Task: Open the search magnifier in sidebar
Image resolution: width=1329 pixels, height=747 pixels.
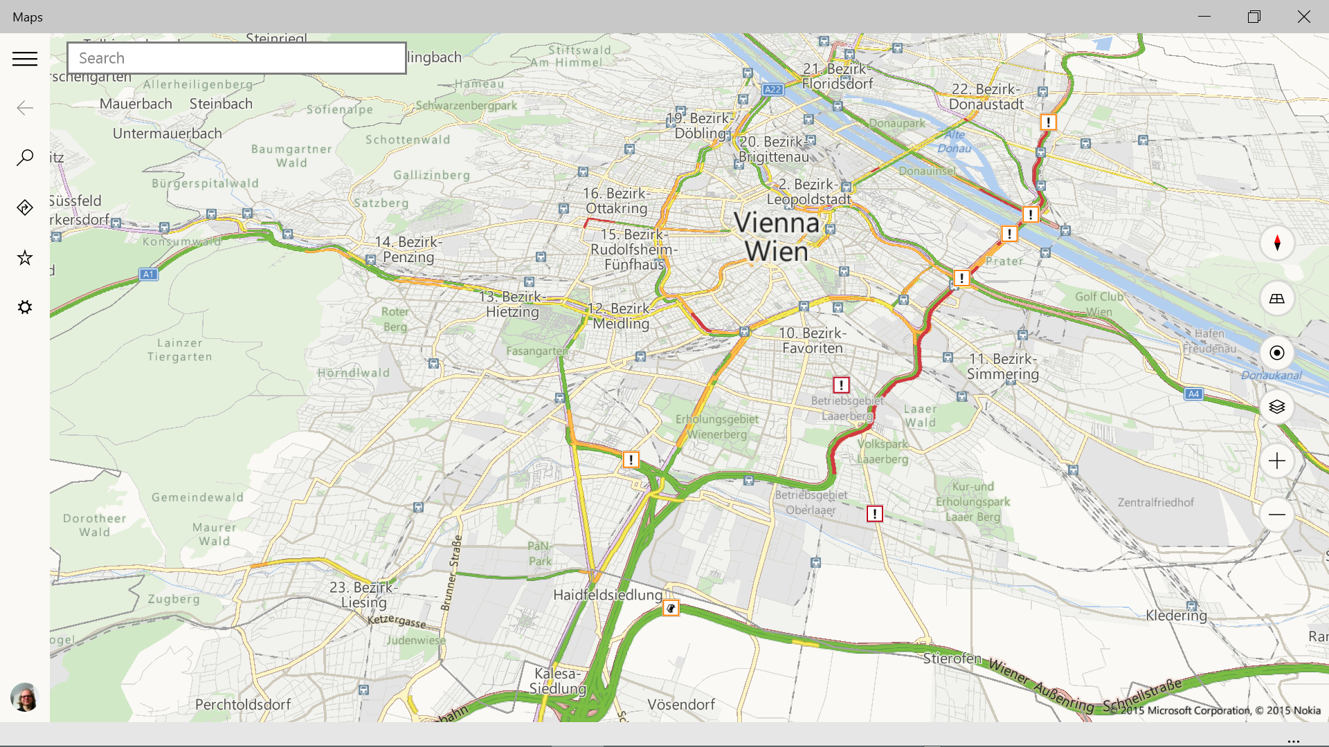Action: (25, 158)
